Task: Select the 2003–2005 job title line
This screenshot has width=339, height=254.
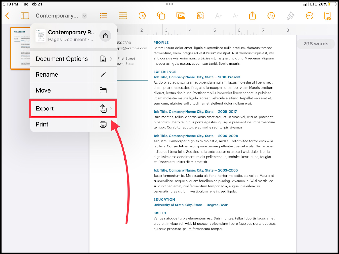Action: [196, 170]
